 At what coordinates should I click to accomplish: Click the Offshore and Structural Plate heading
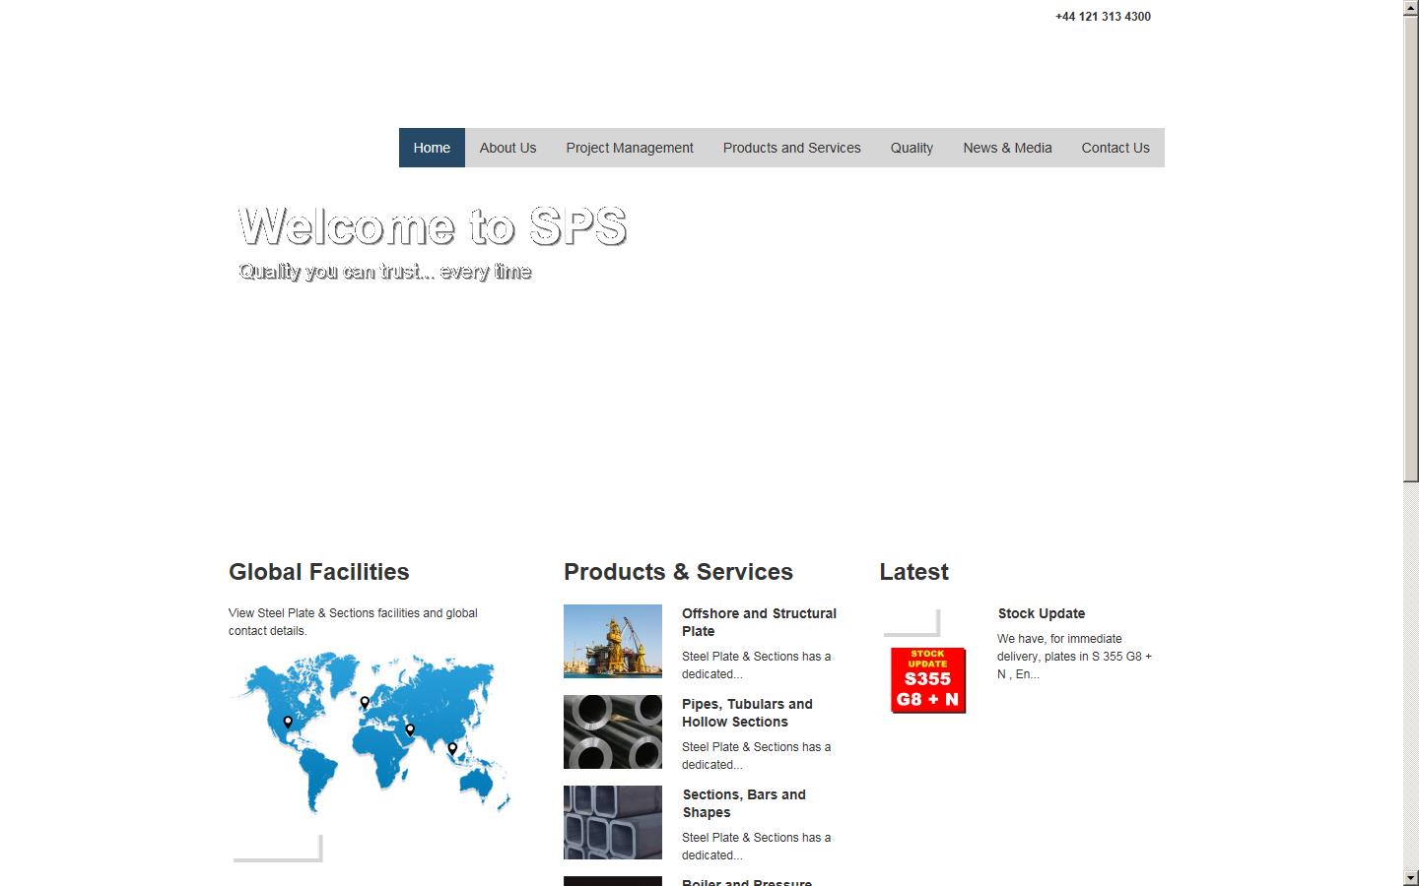(x=759, y=622)
